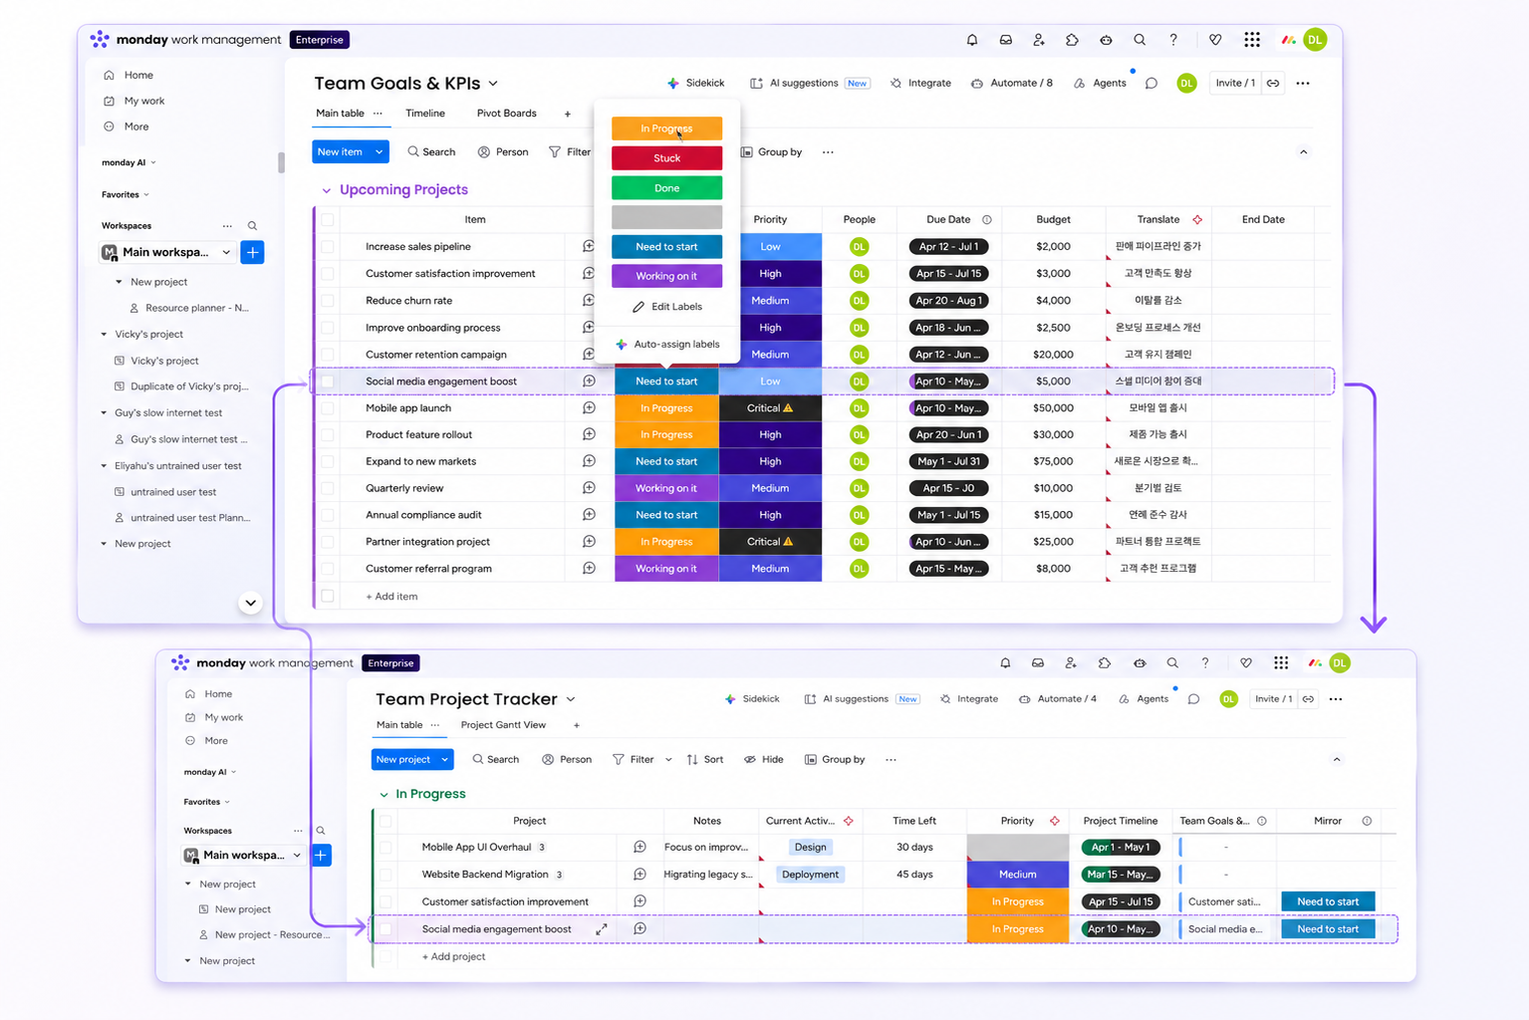Open Integrate in Team Goals & KPIs header
The height and width of the screenshot is (1020, 1529).
coord(920,83)
